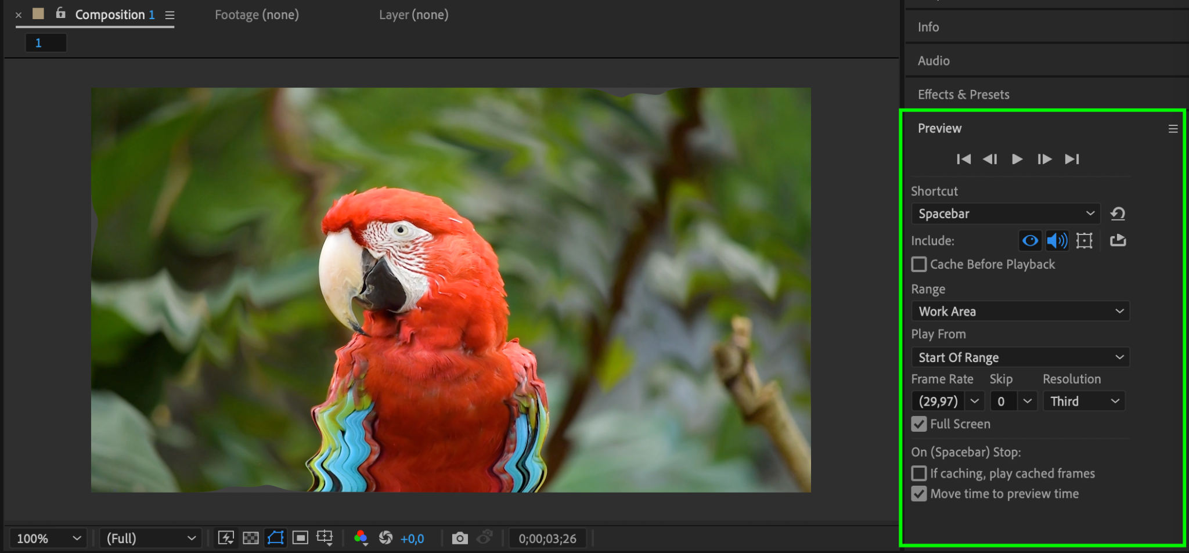Click the current timecode 0;00;03;26
The height and width of the screenshot is (553, 1189).
[547, 538]
